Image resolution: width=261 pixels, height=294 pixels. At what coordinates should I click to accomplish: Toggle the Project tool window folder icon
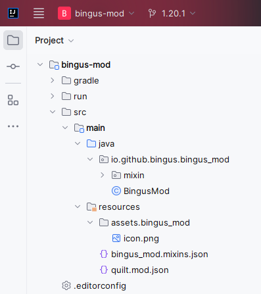pyautogui.click(x=13, y=40)
